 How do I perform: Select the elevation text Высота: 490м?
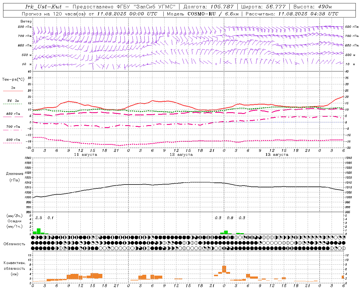tap(312, 7)
